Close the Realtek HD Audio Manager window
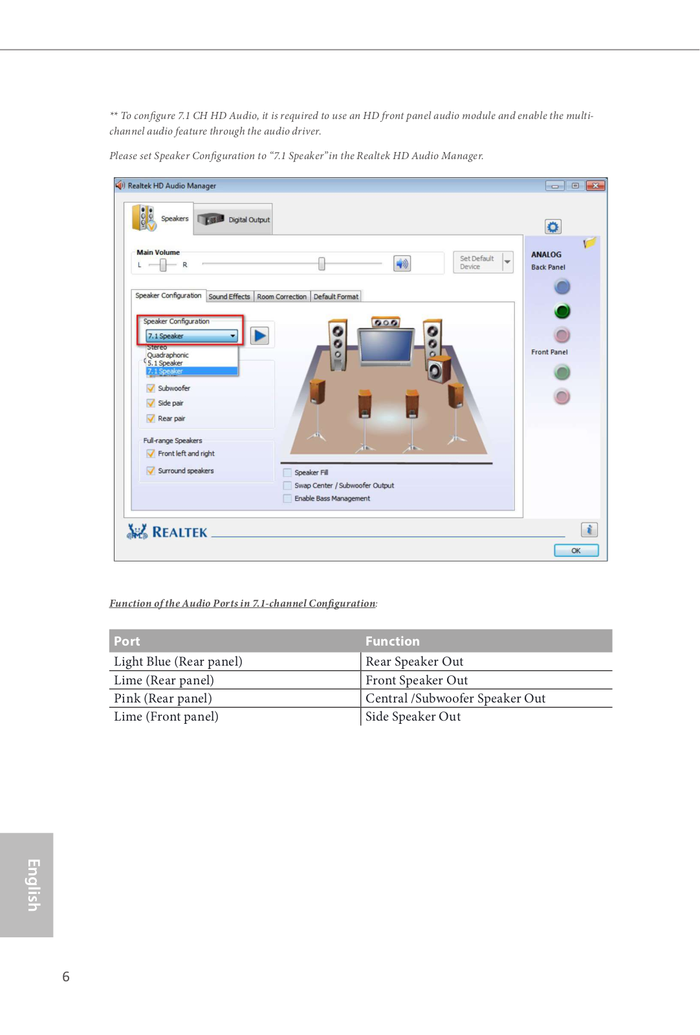Image resolution: width=700 pixels, height=1035 pixels. pyautogui.click(x=595, y=186)
